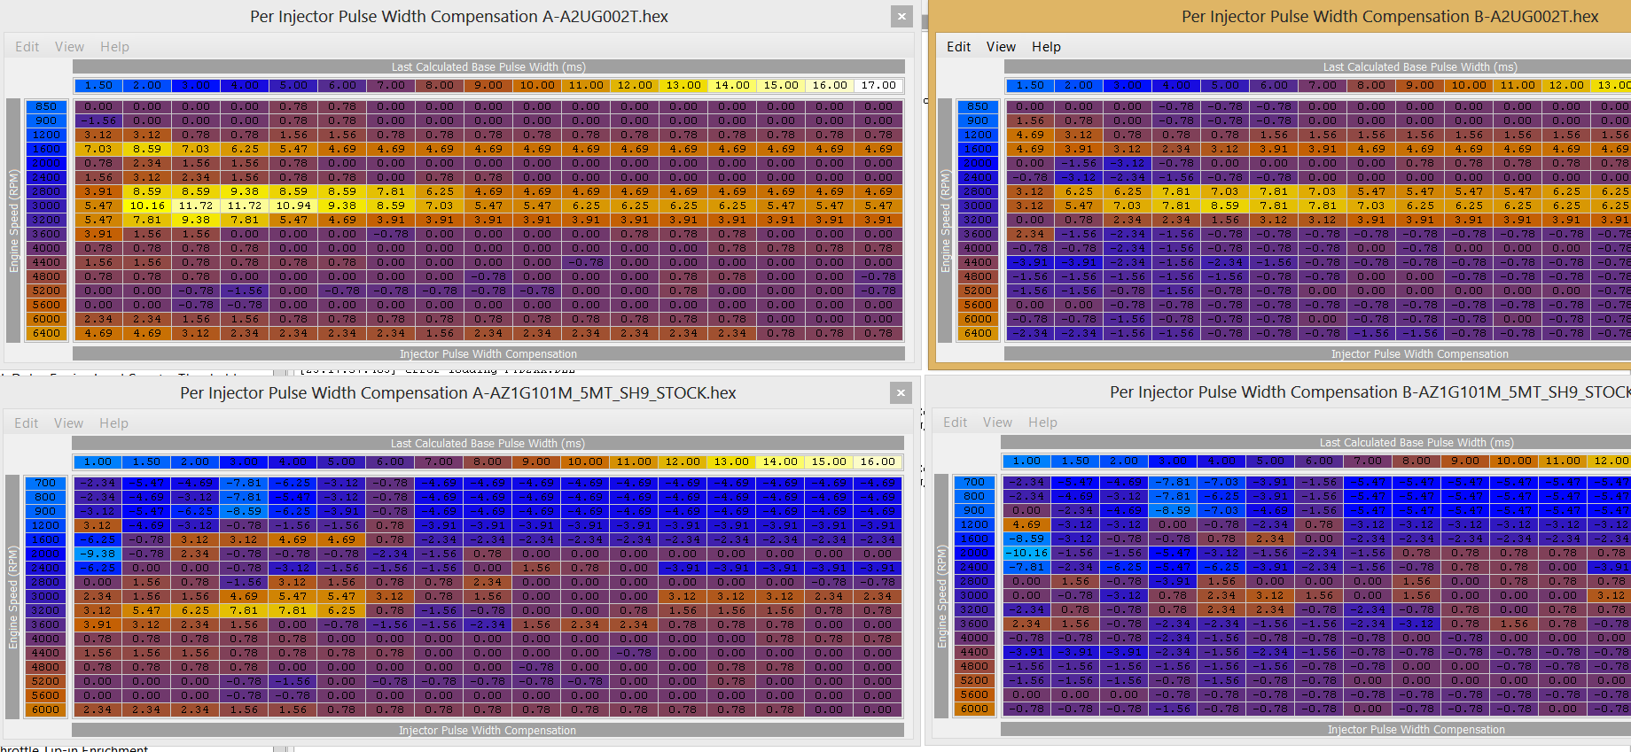1631x752 pixels.
Task: Click Last Calculated Base Pulse Width label in A-A2UG002T
Action: click(488, 67)
